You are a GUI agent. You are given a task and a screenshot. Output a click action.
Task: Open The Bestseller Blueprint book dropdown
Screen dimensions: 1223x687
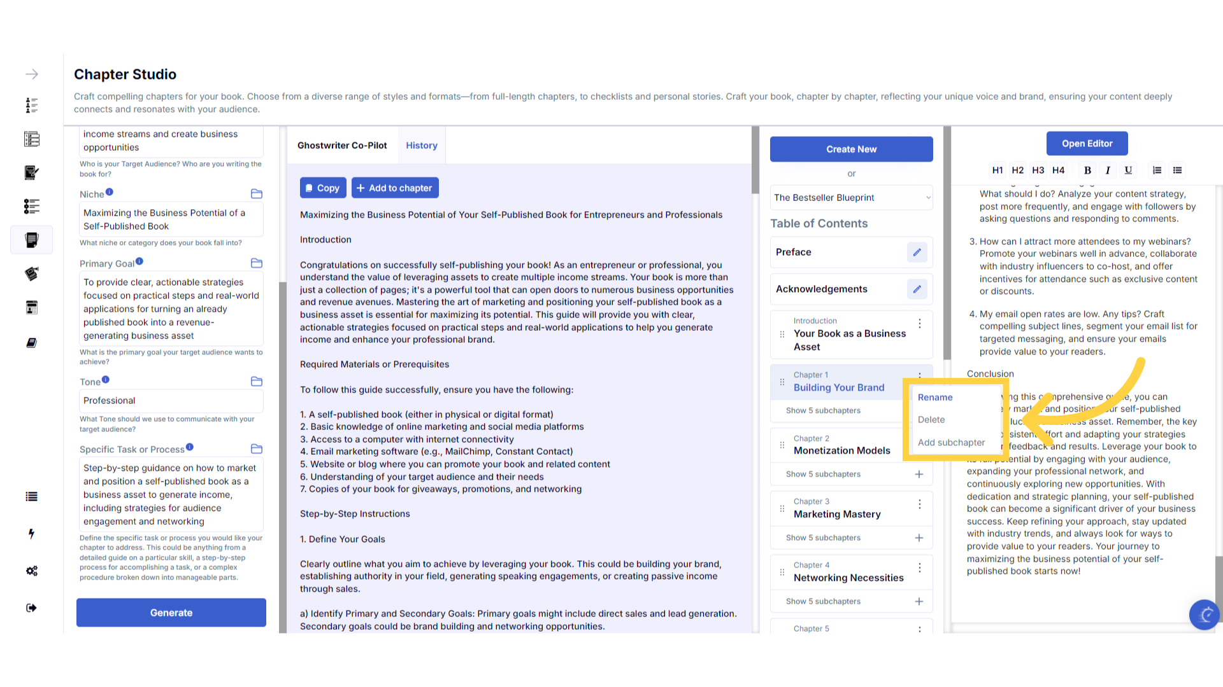[x=851, y=197]
